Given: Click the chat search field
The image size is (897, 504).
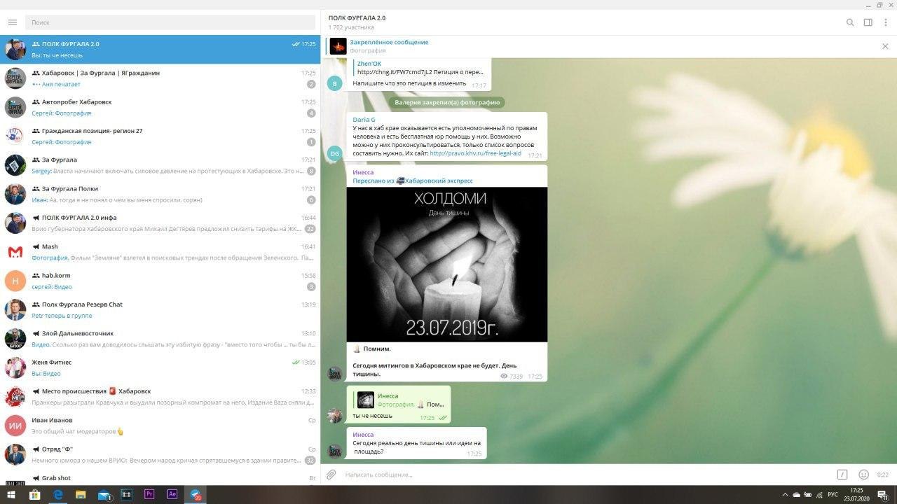Looking at the screenshot, I should [x=170, y=22].
